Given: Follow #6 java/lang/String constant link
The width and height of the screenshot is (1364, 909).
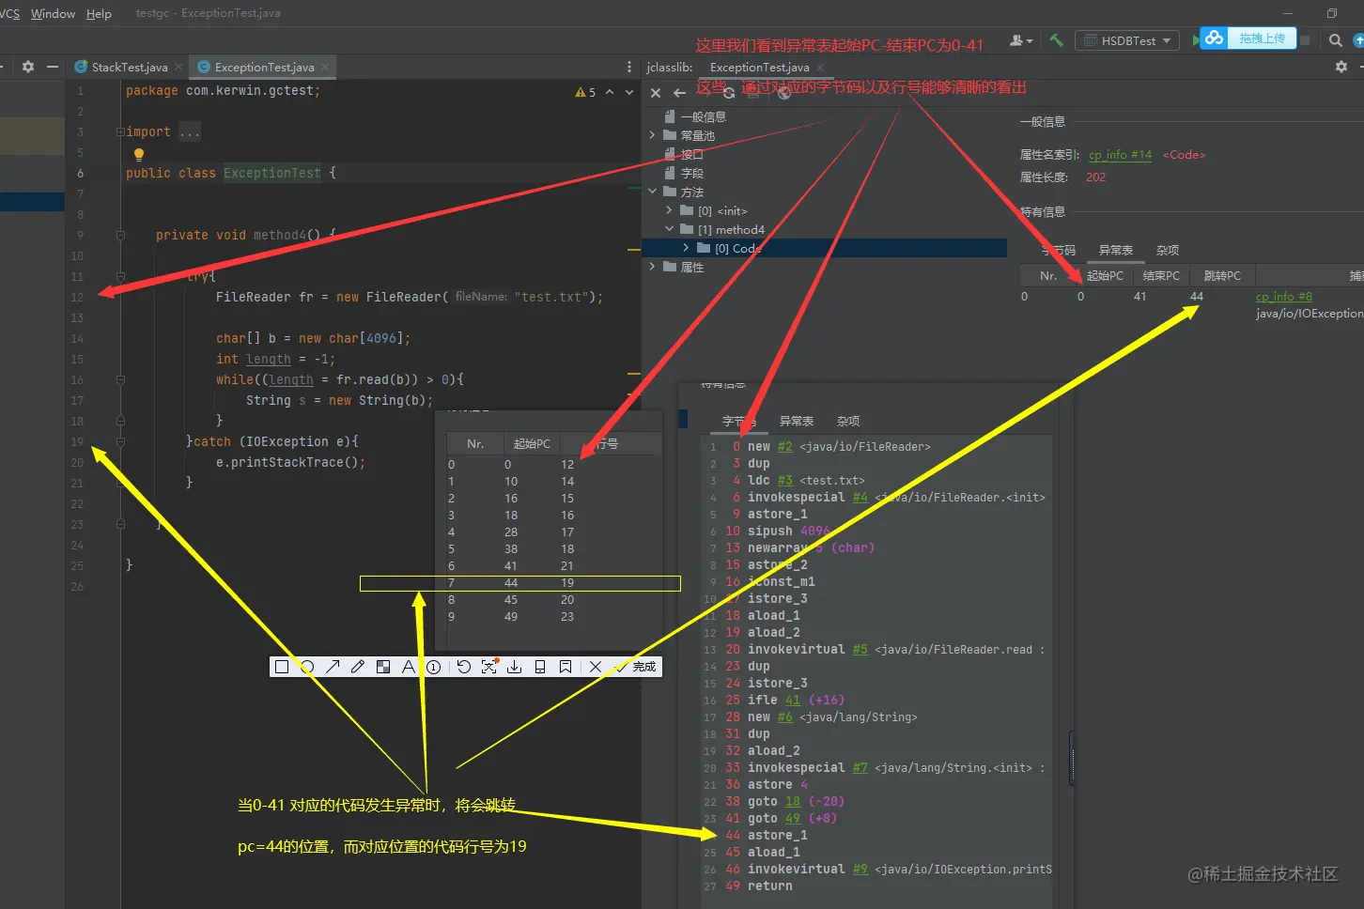Looking at the screenshot, I should [x=785, y=717].
